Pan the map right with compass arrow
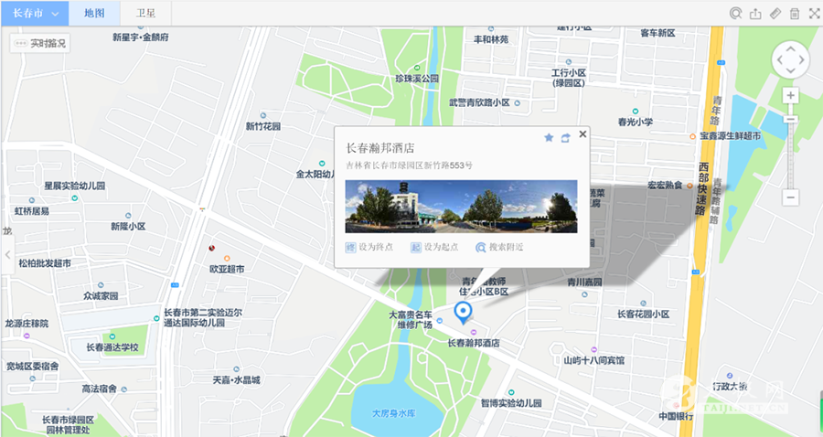Viewport: 823px width, 437px height. (x=803, y=59)
